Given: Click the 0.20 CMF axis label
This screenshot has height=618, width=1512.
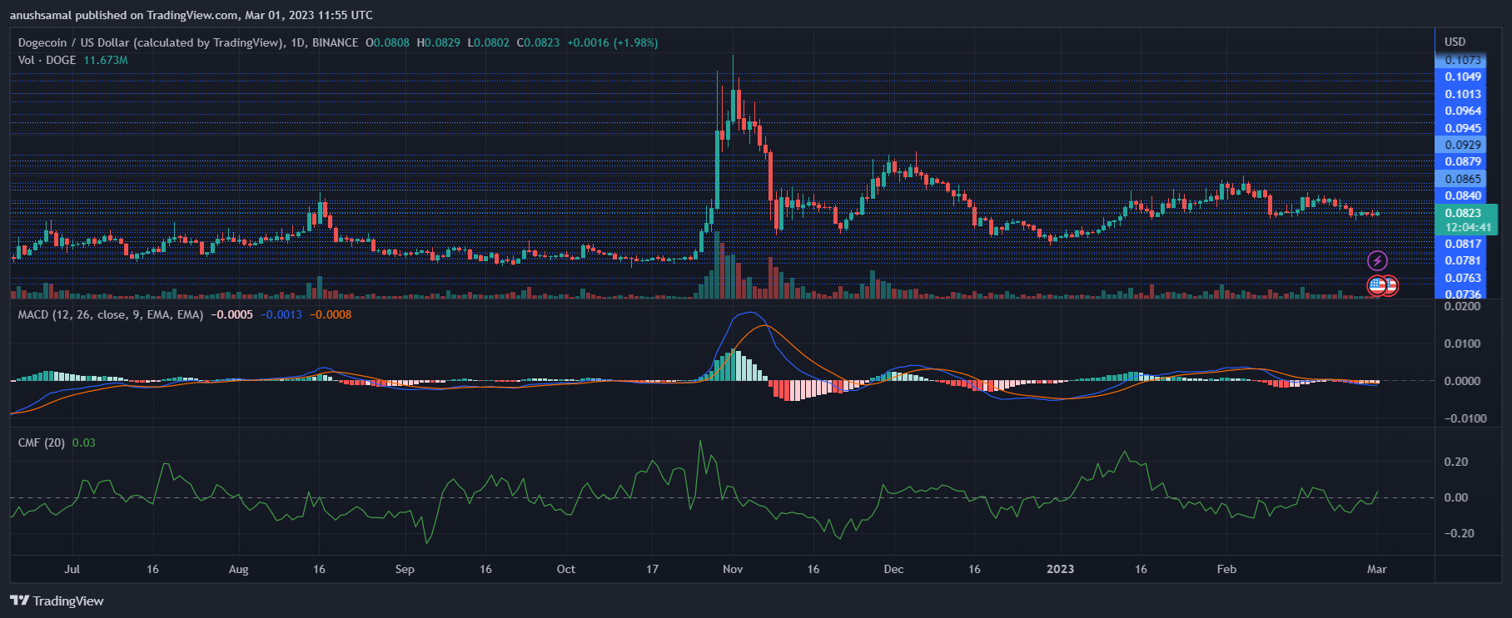Looking at the screenshot, I should click(1456, 462).
